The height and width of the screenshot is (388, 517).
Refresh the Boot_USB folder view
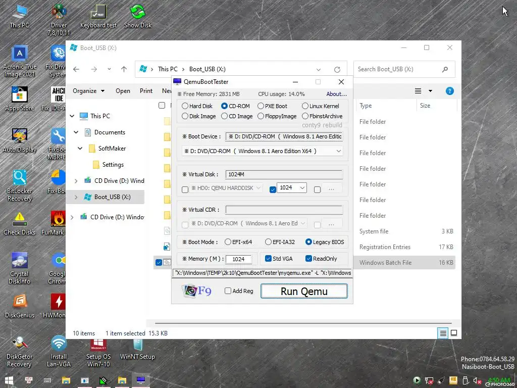click(x=337, y=70)
